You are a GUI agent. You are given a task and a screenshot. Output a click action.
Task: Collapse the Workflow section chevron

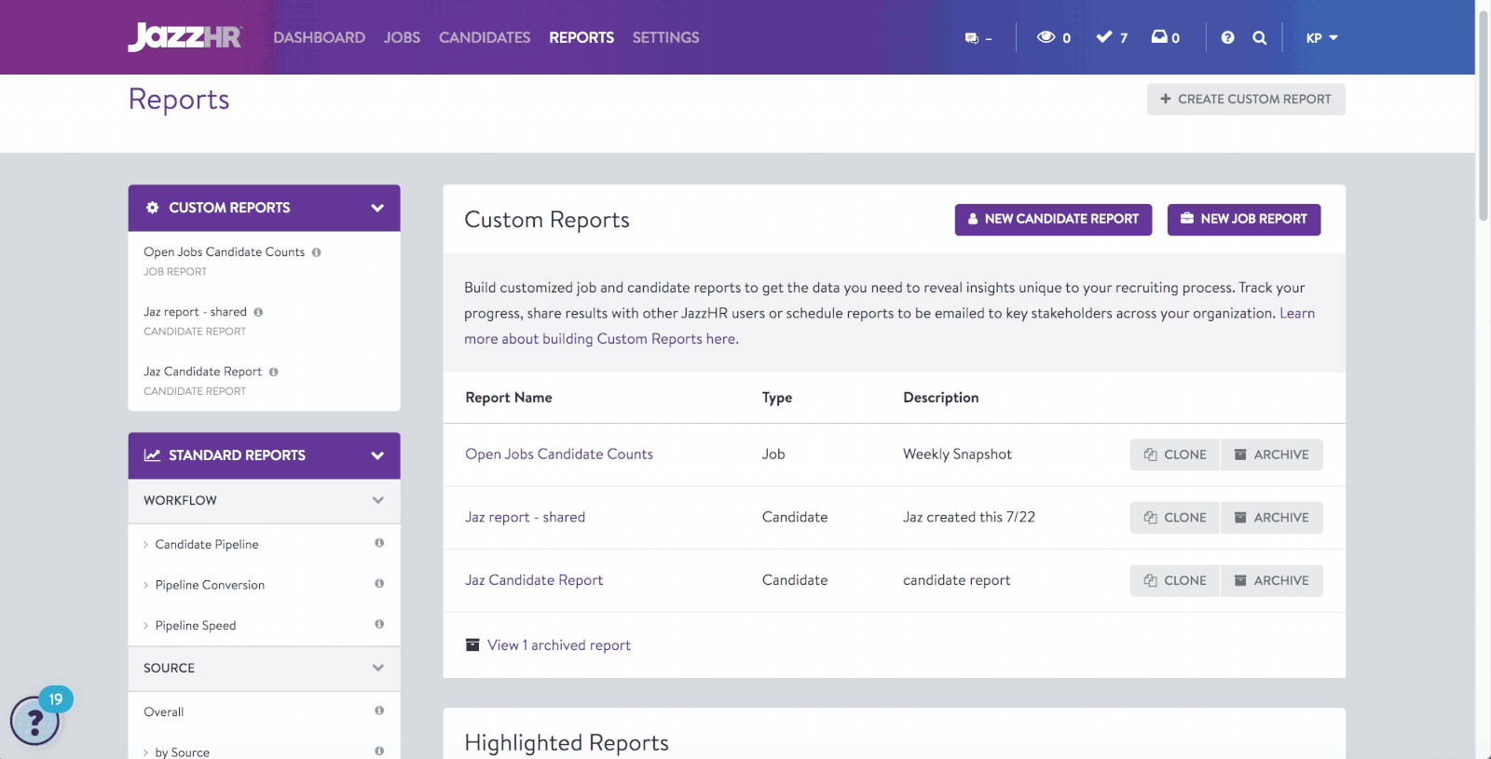(378, 500)
